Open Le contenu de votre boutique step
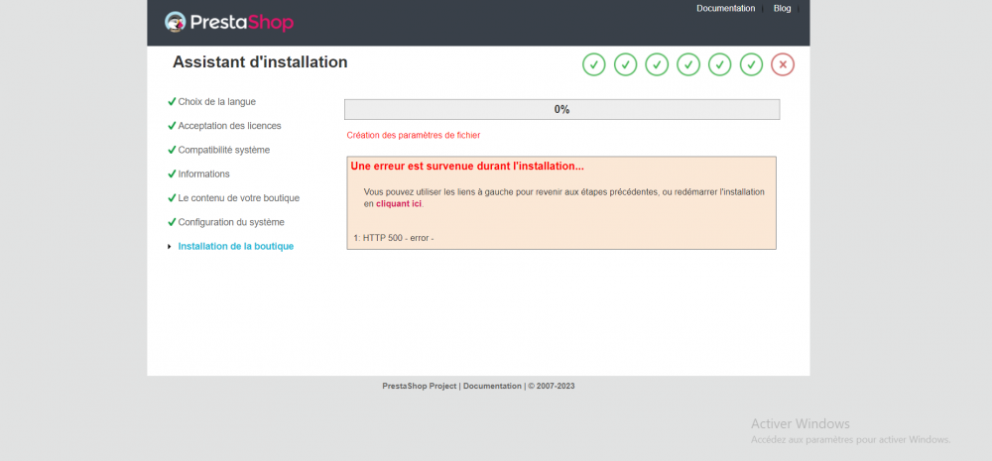This screenshot has width=992, height=461. [x=238, y=198]
